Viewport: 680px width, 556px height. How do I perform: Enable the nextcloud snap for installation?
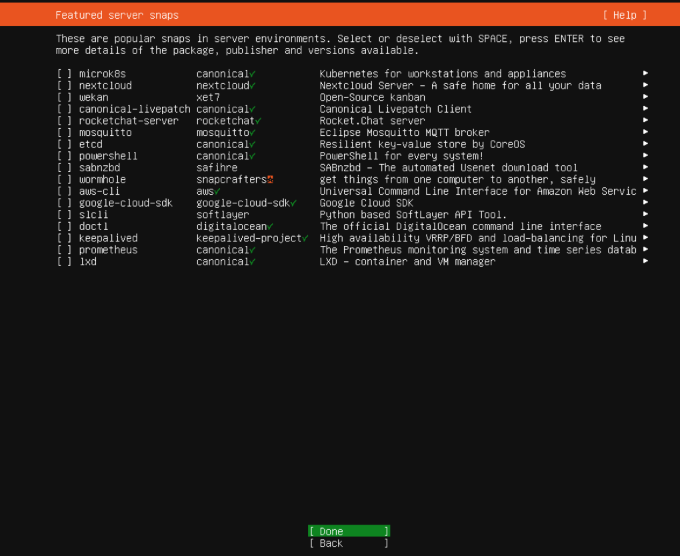[64, 85]
